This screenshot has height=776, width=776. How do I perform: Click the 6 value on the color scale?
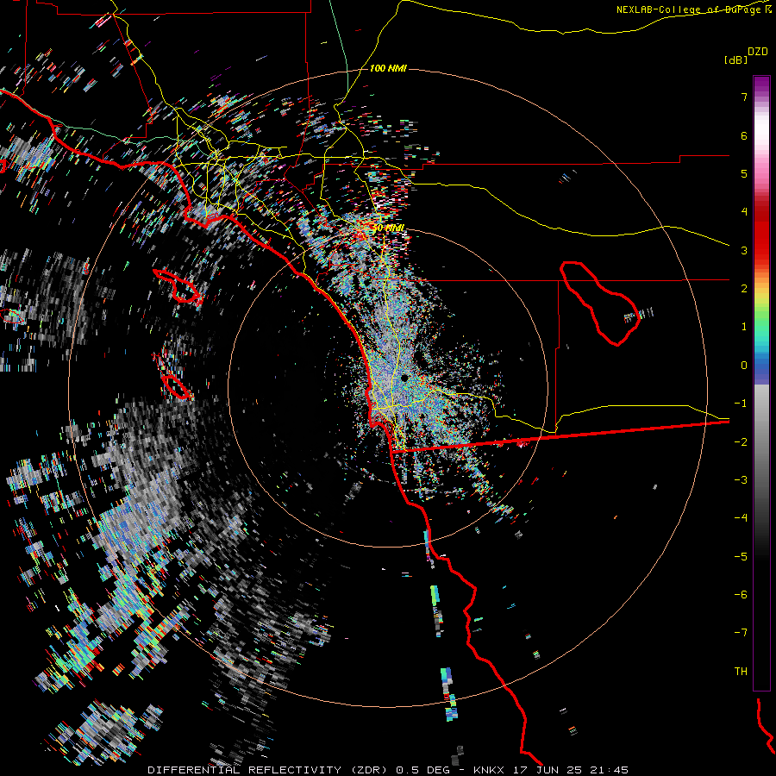[x=744, y=135]
